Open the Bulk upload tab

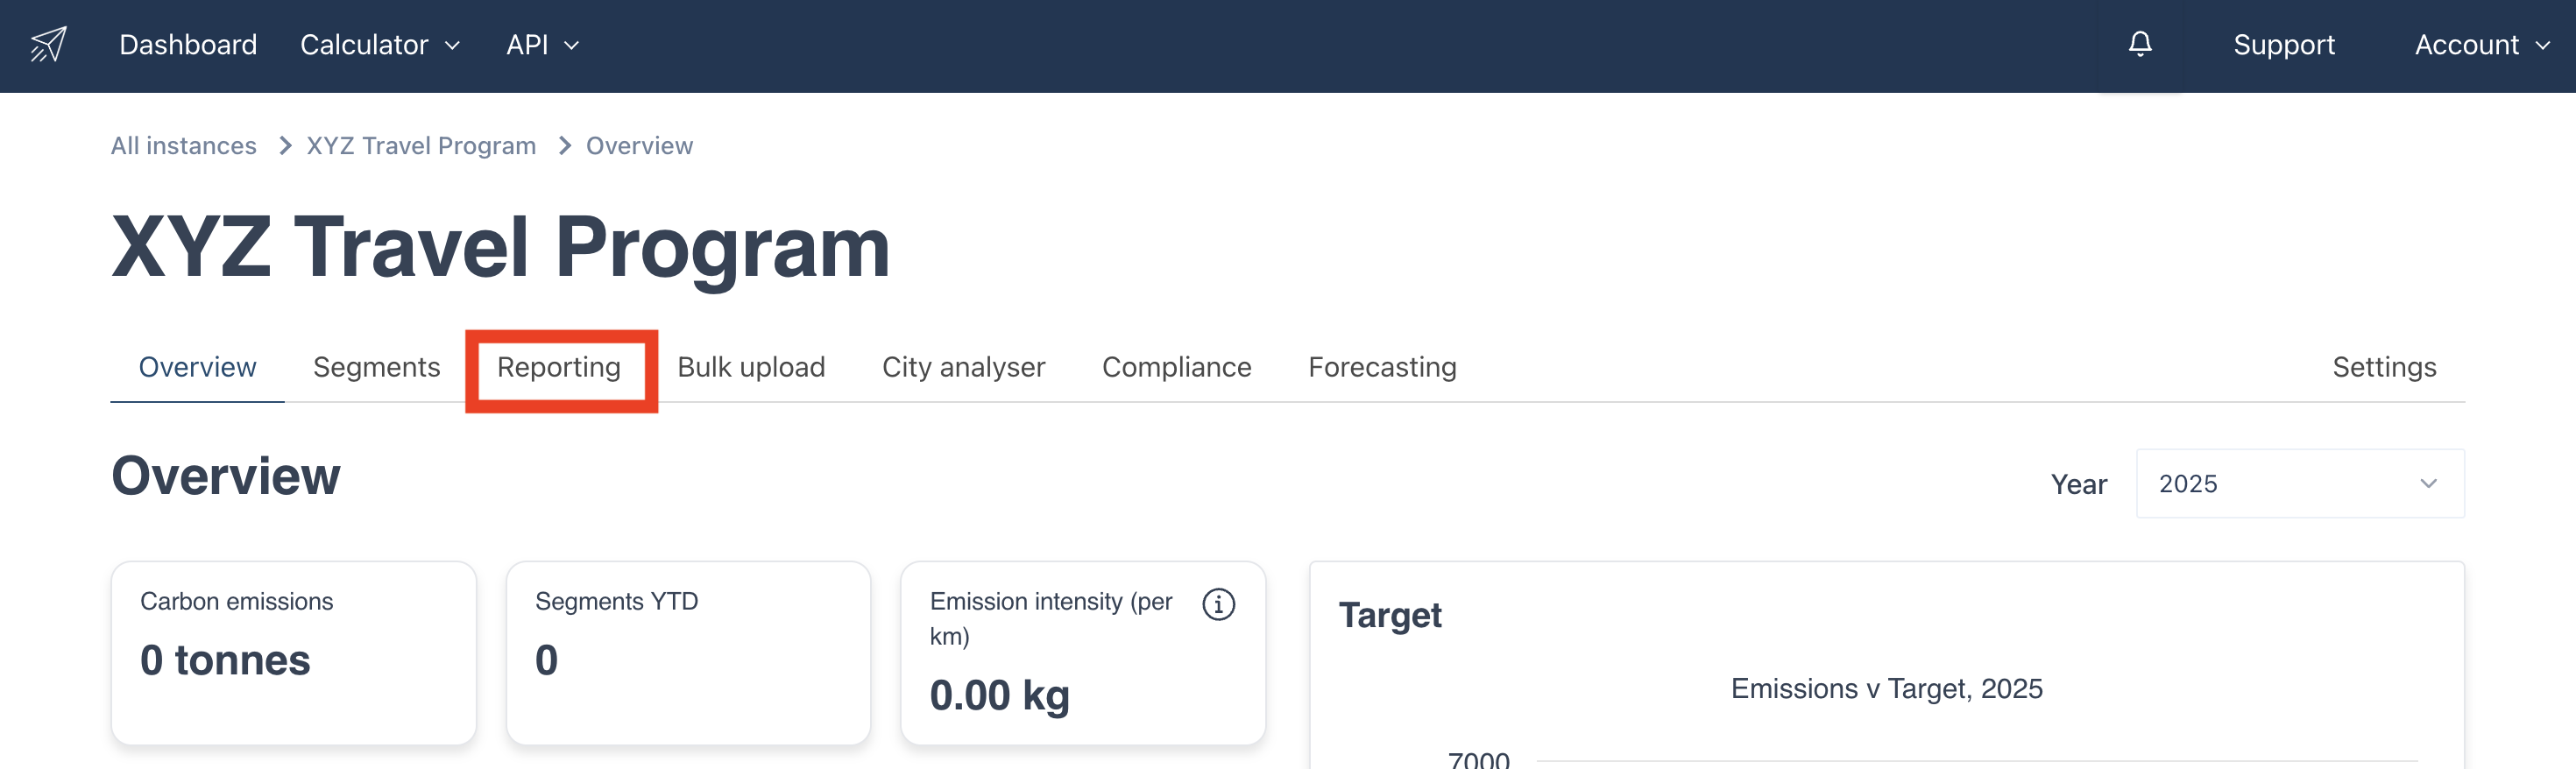coord(751,367)
